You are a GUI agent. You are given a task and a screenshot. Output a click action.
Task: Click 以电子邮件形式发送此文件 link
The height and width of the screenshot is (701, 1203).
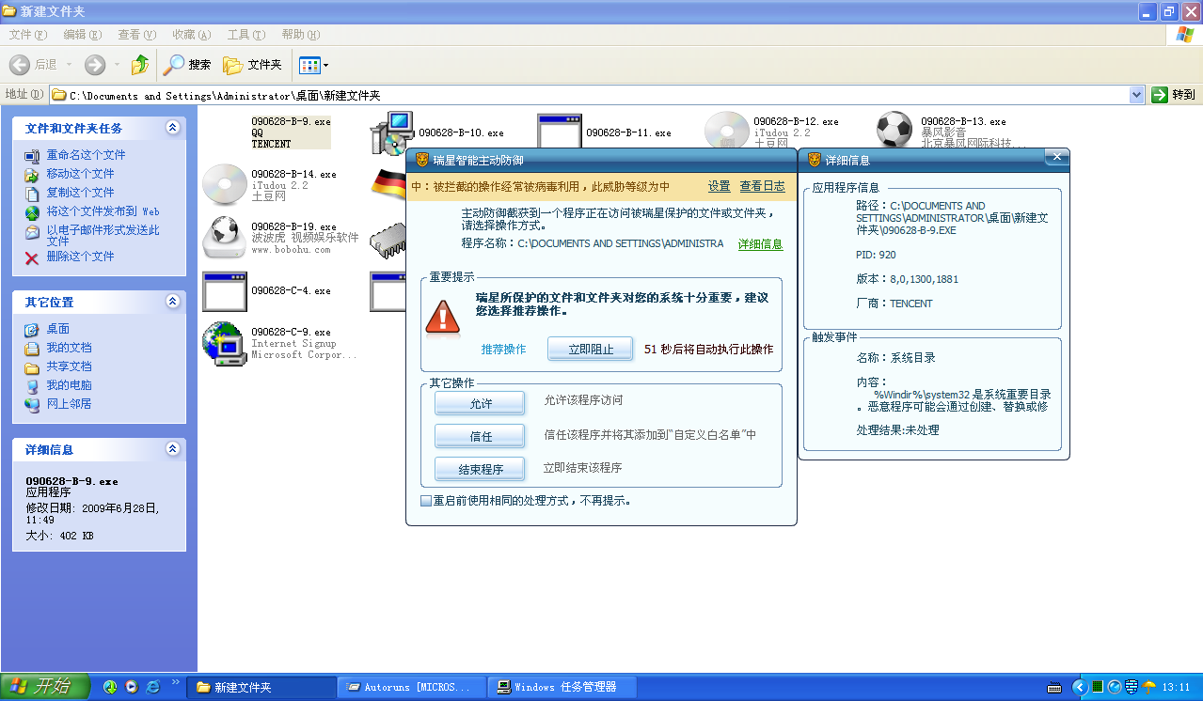click(x=103, y=235)
